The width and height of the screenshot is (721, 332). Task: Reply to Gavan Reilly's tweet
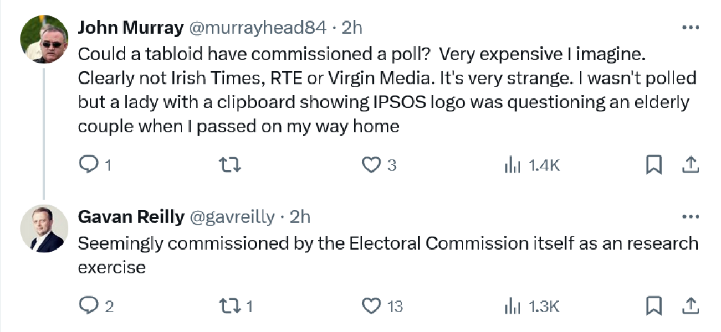pos(88,305)
